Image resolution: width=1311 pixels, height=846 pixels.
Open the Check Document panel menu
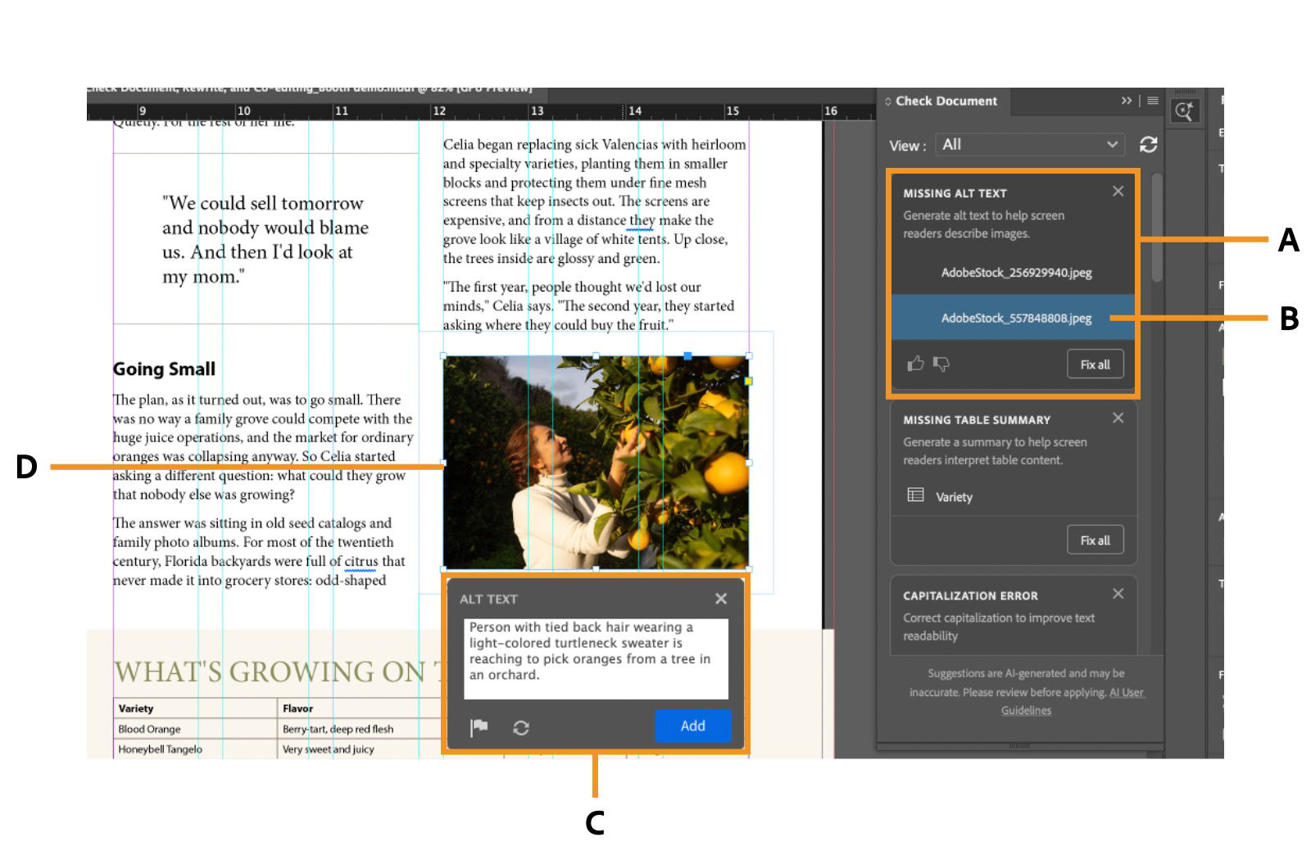coord(1153,101)
